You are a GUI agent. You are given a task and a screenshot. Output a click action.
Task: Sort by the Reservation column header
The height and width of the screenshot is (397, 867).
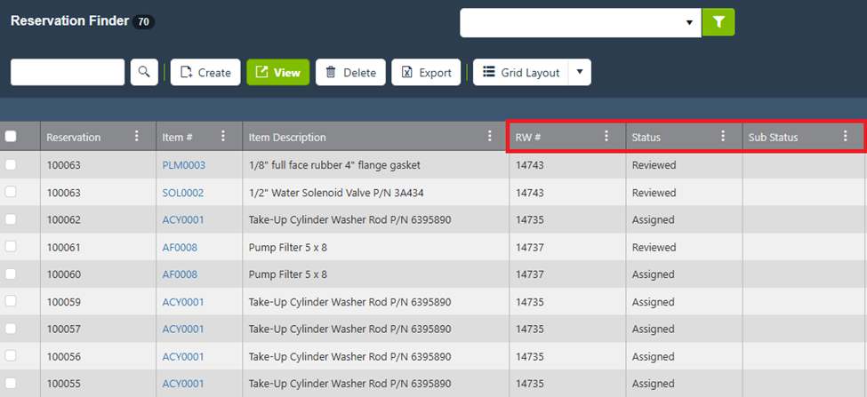(x=74, y=137)
